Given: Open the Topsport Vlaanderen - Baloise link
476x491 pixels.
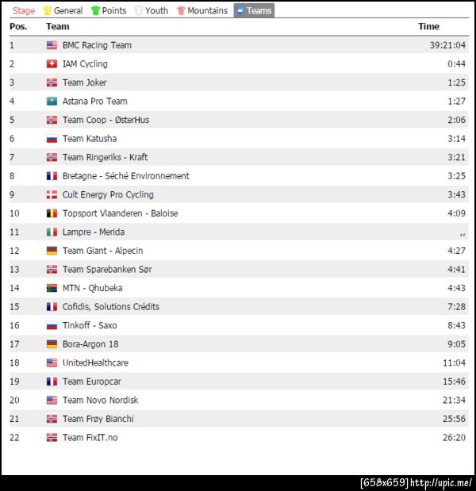Looking at the screenshot, I should click(x=121, y=213).
